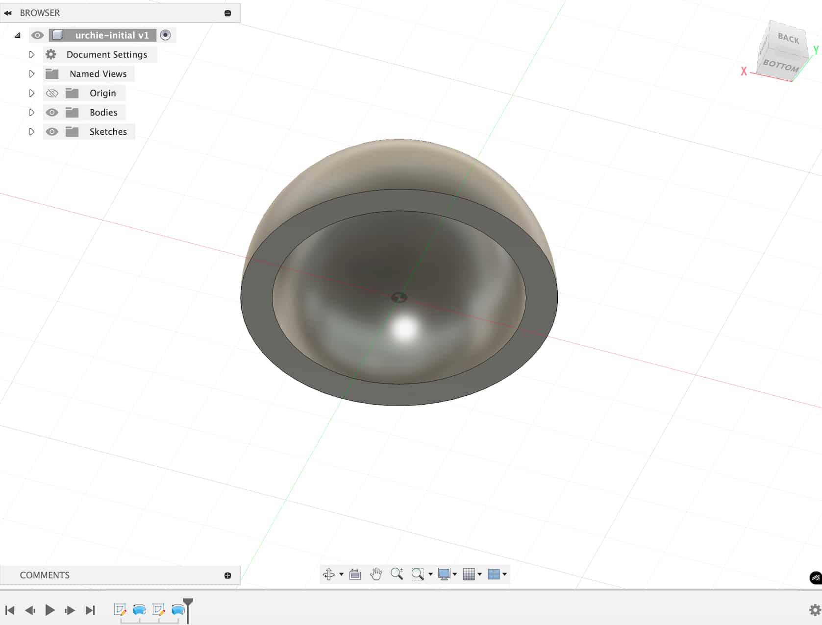This screenshot has width=822, height=625.
Task: Expand the Origin folder node
Action: click(32, 93)
